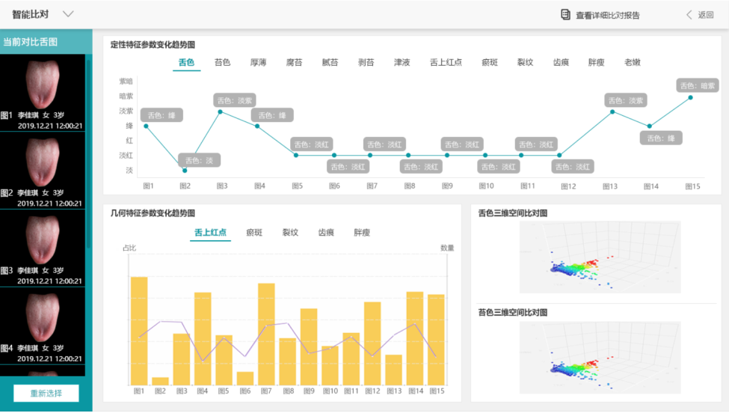Click the 重新选择 button
The image size is (729, 413).
pyautogui.click(x=46, y=394)
